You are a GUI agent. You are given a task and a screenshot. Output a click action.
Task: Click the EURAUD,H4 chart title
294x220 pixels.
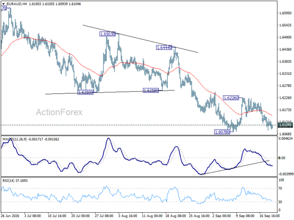(x=16, y=4)
